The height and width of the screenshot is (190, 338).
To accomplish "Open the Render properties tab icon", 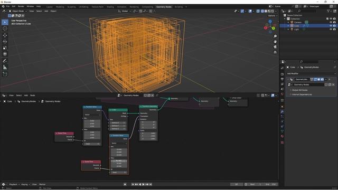I will coord(282,74).
